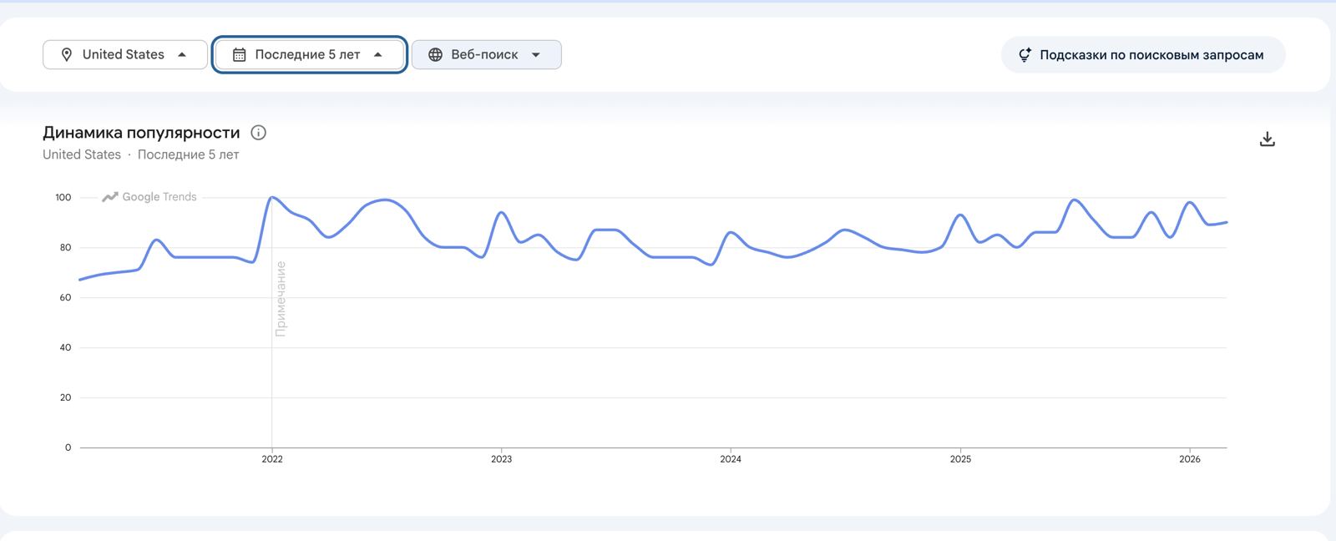Open the Веб-поиск search type dropdown
This screenshot has width=1336, height=541.
click(x=486, y=55)
